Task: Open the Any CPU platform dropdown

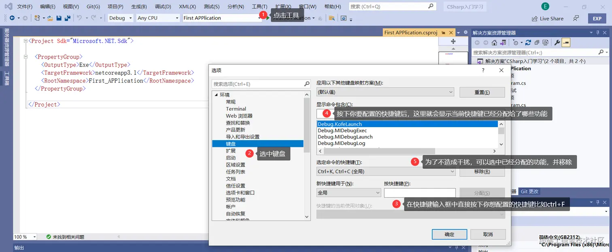Action: pos(158,18)
